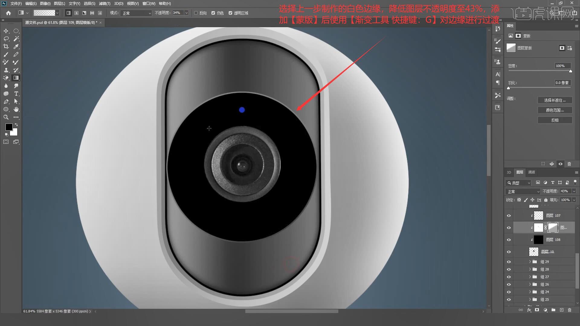
Task: Open the 滤镜(T) menu
Action: click(105, 4)
